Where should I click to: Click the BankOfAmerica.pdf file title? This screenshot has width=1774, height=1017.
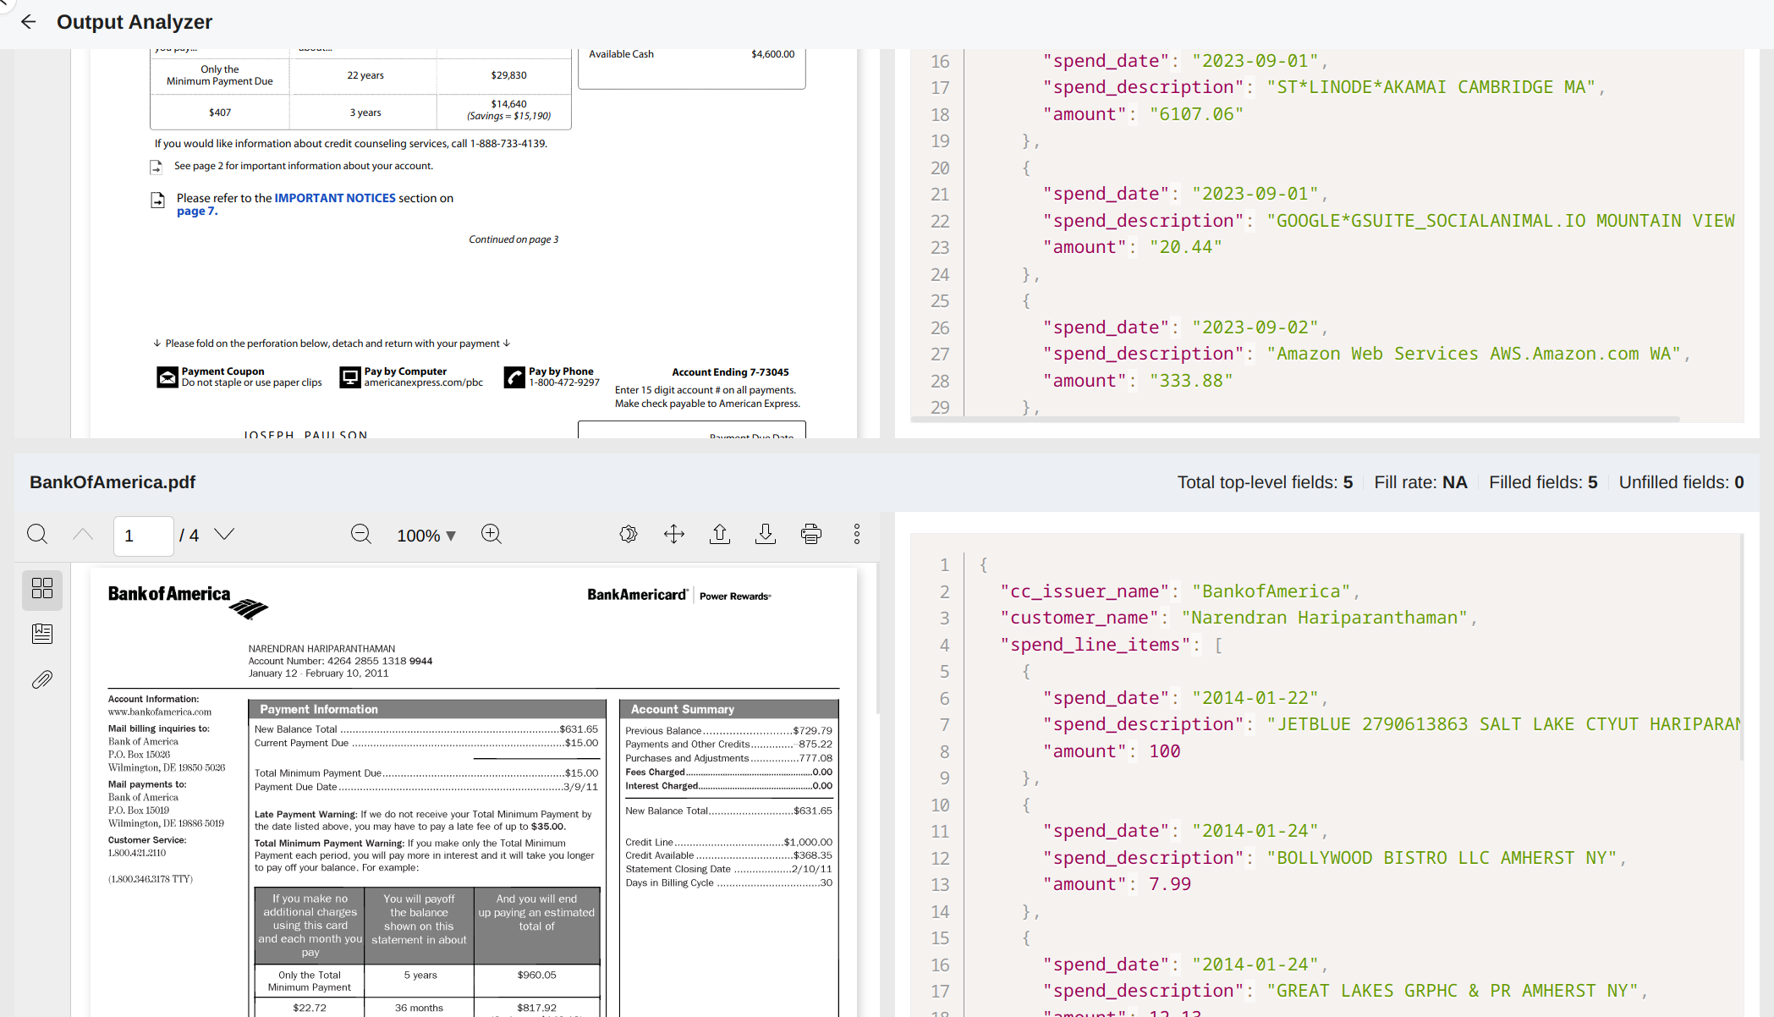(113, 482)
